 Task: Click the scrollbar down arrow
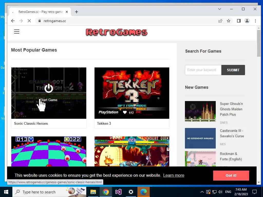(258, 182)
